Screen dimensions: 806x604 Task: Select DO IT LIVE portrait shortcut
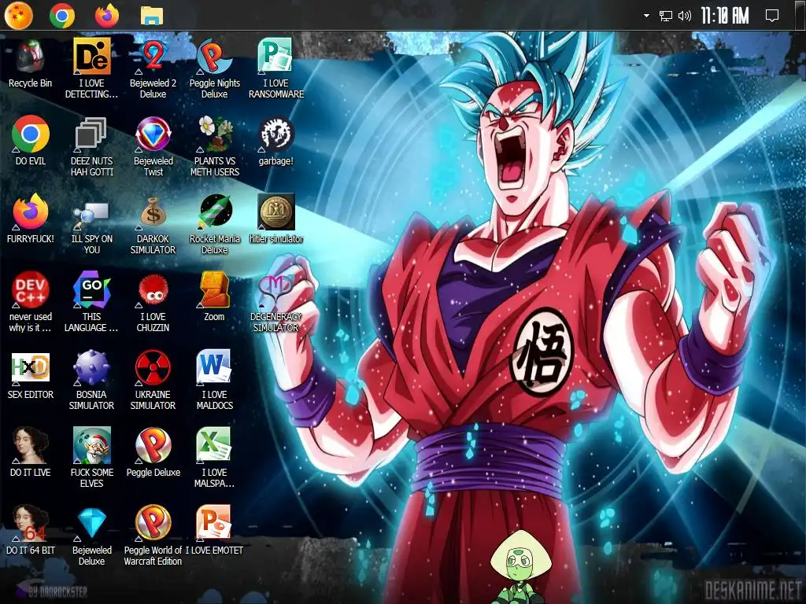tap(31, 452)
